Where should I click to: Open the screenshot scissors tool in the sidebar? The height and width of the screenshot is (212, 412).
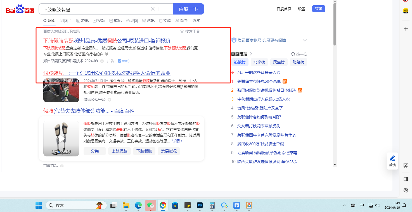pyautogui.click(x=406, y=166)
